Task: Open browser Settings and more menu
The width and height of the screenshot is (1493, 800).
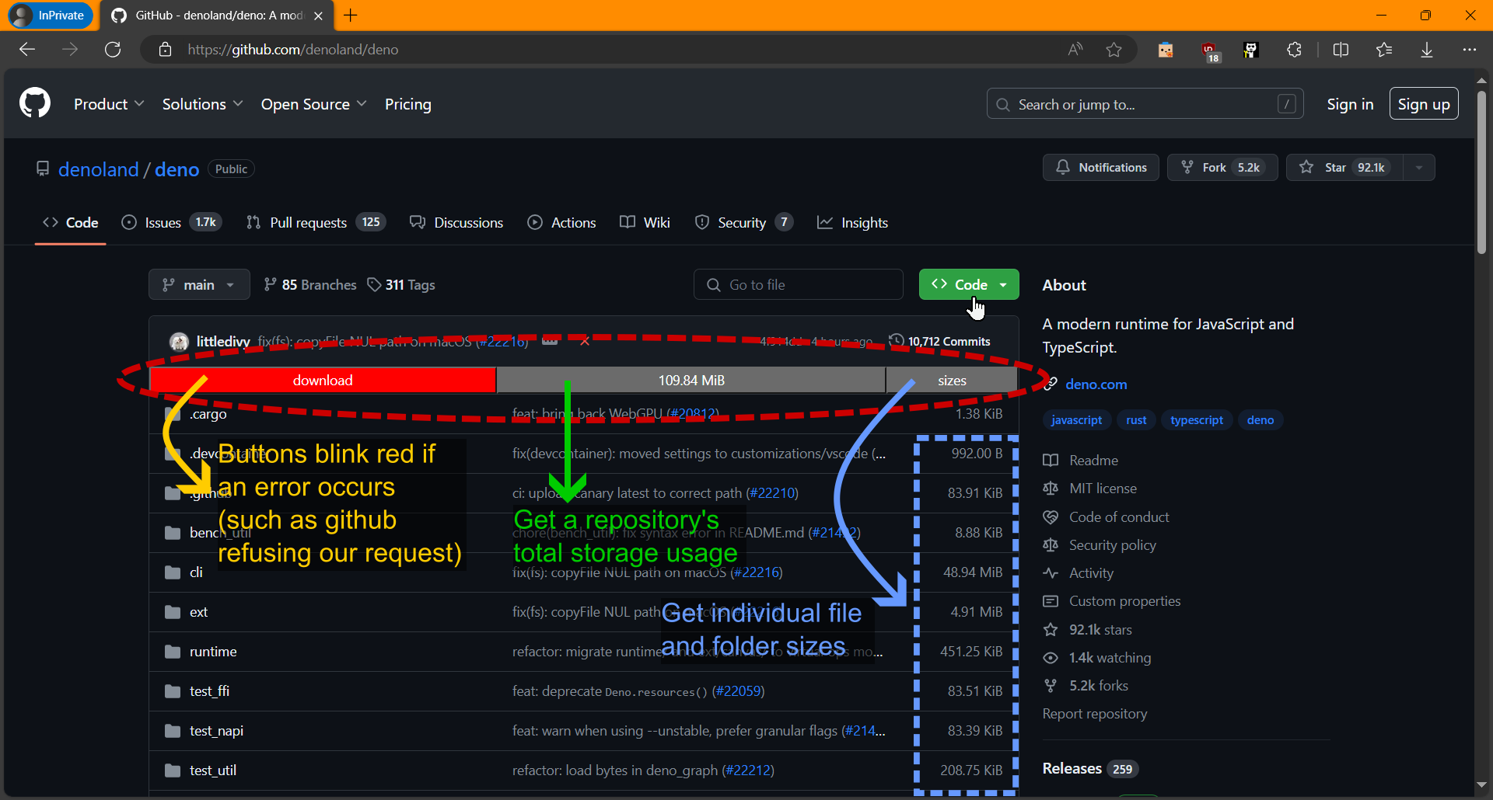Action: [1469, 50]
